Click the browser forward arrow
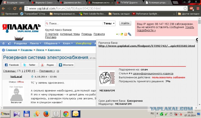 (9, 8)
